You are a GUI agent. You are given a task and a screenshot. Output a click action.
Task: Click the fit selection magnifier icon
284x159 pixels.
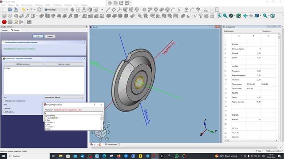tap(225, 16)
